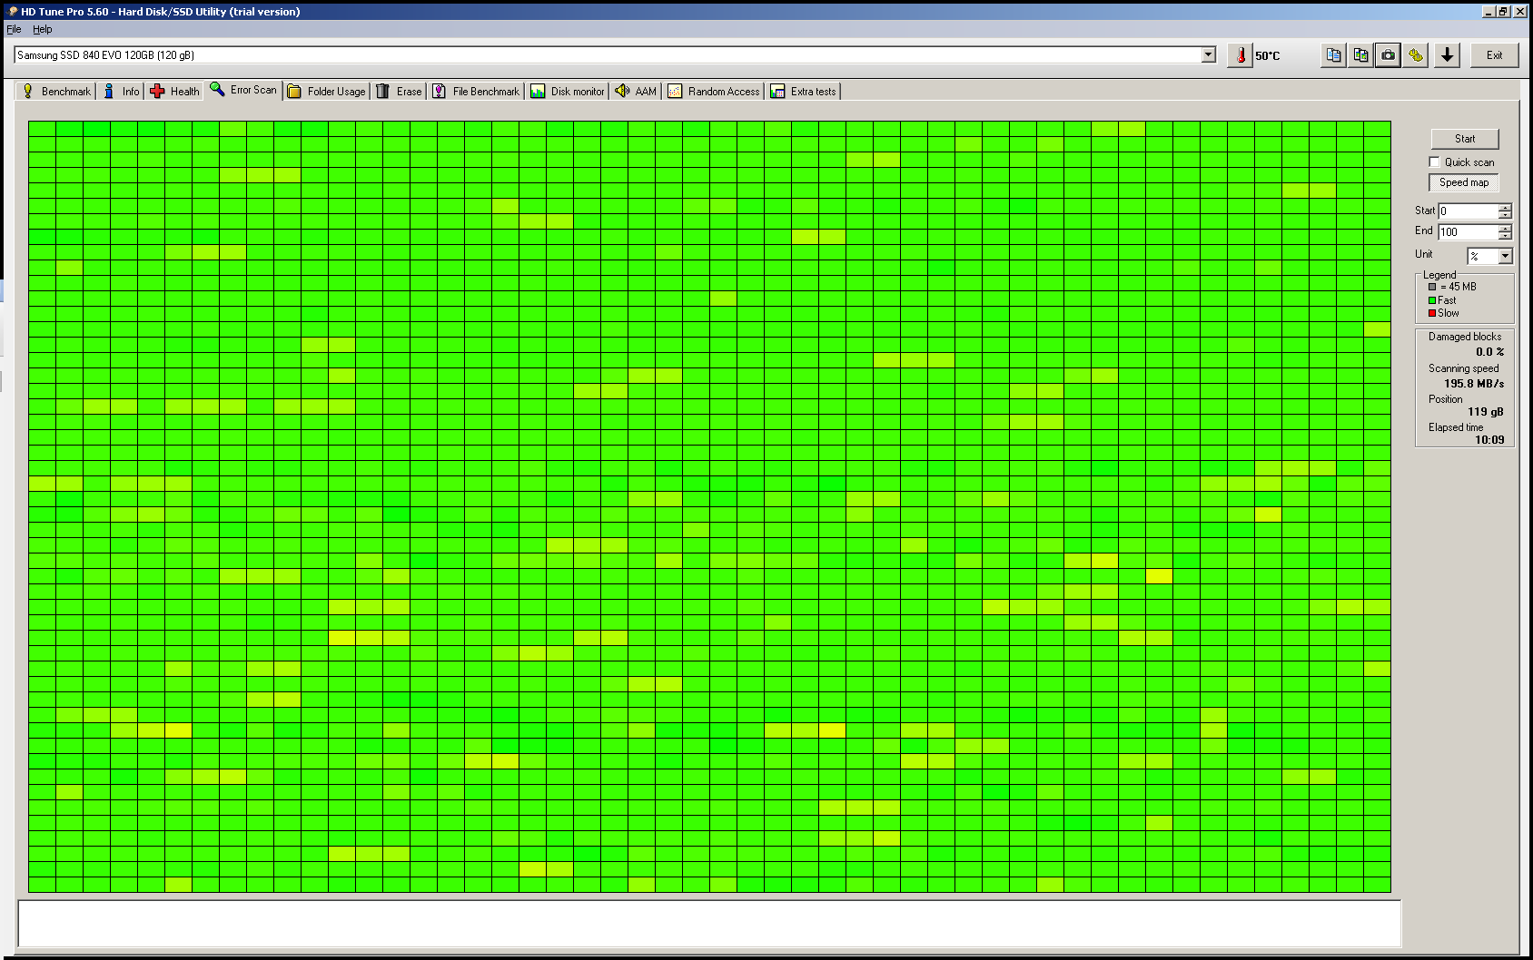Toggle the Speed map button
The image size is (1533, 960).
coord(1464,182)
